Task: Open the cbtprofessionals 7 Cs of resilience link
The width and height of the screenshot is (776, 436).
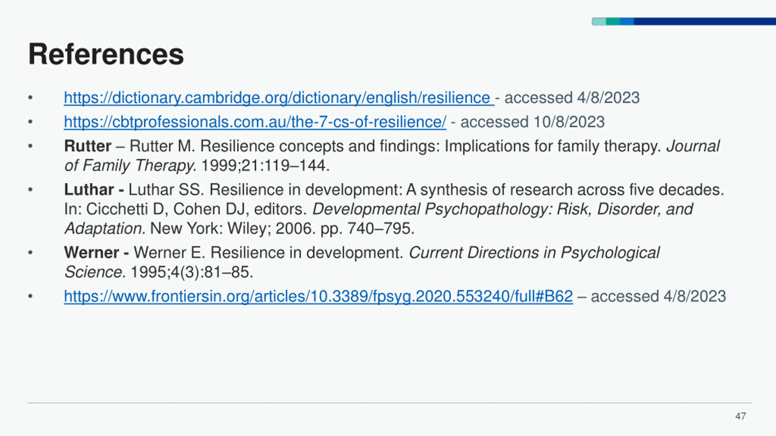Action: 255,122
